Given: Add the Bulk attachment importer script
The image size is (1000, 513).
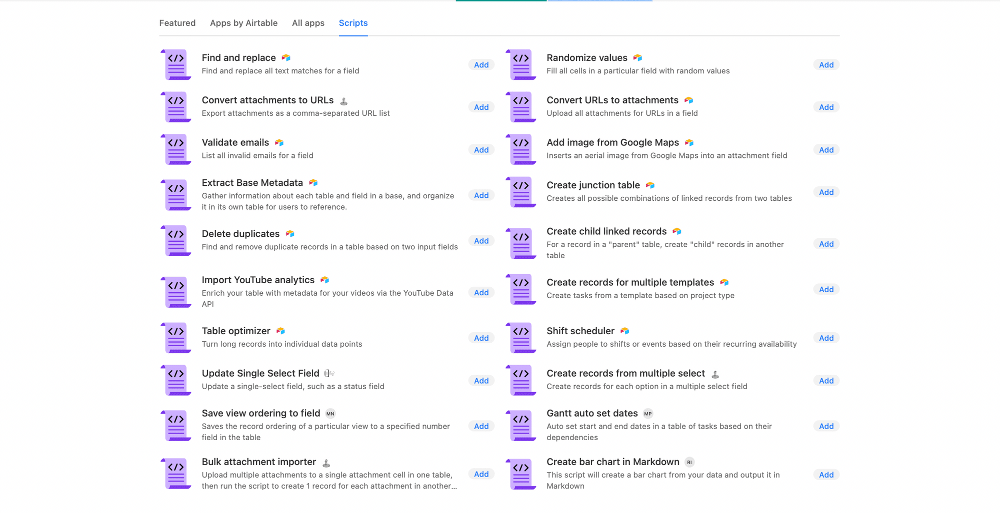Looking at the screenshot, I should coord(481,474).
